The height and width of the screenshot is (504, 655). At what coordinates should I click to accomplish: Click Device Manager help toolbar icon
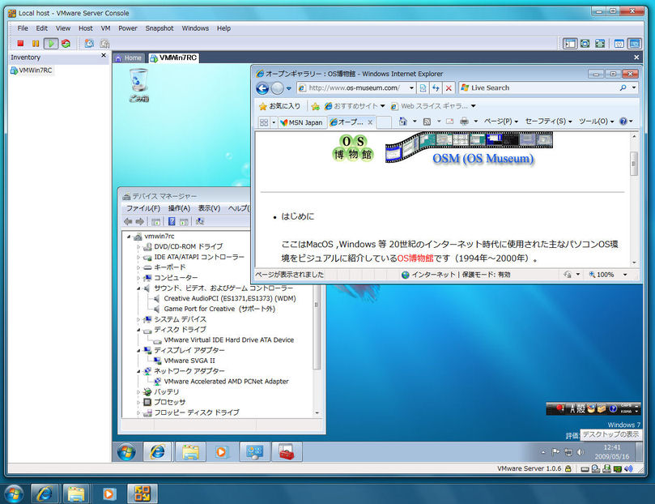tap(172, 221)
